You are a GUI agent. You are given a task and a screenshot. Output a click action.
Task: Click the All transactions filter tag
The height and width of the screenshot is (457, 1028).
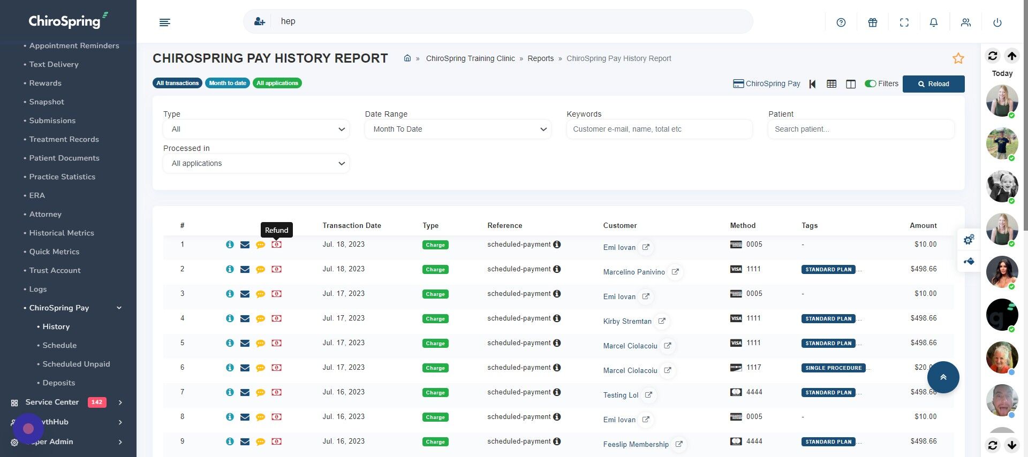pos(178,83)
